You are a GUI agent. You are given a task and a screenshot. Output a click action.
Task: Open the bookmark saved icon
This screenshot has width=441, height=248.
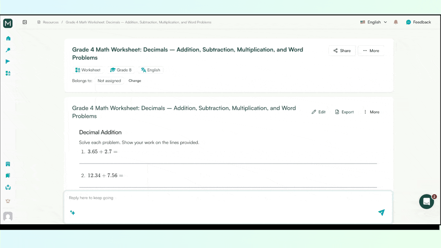[8, 176]
